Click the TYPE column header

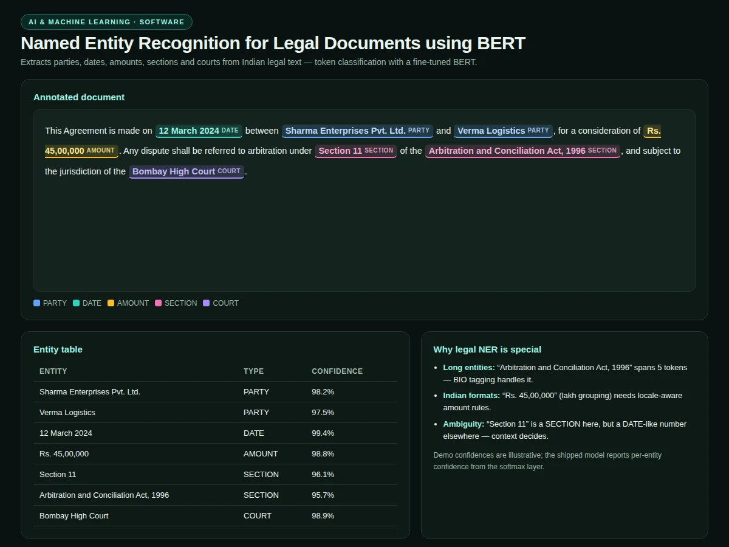[254, 371]
